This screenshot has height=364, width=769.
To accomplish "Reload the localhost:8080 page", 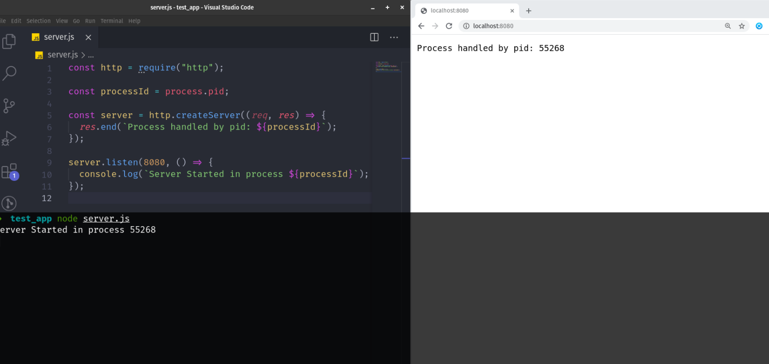I will [449, 26].
